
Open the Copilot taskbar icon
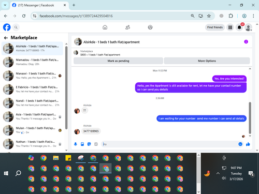(31, 158)
